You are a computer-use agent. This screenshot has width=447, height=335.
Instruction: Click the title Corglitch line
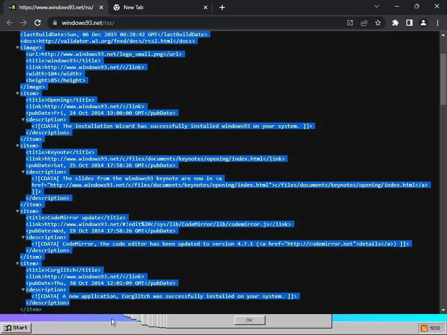click(x=63, y=270)
